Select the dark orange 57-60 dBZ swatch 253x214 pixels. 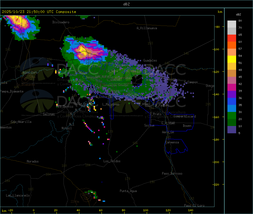pyautogui.click(x=232, y=45)
